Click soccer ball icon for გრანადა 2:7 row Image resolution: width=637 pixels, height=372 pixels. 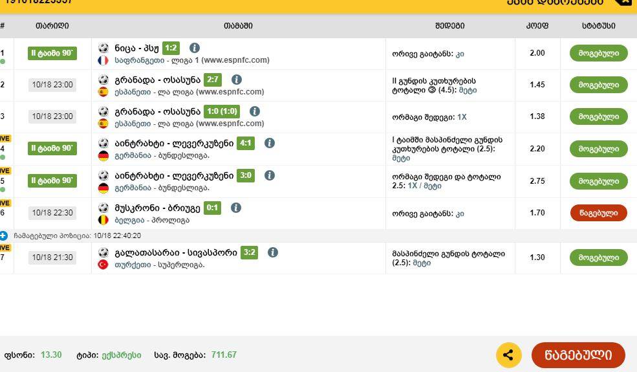point(103,80)
